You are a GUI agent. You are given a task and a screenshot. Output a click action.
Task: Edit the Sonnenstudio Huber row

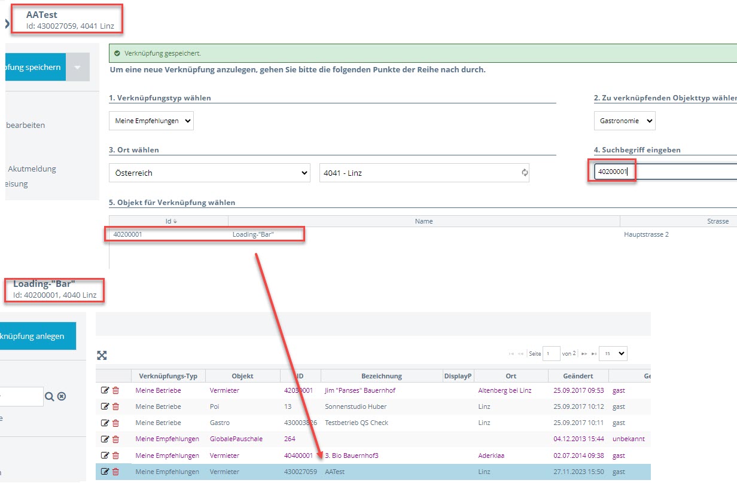click(x=105, y=406)
